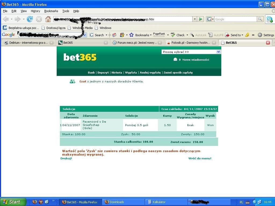
Task: Open Kalkulator from the taskbar
Action: pyautogui.click(x=166, y=202)
